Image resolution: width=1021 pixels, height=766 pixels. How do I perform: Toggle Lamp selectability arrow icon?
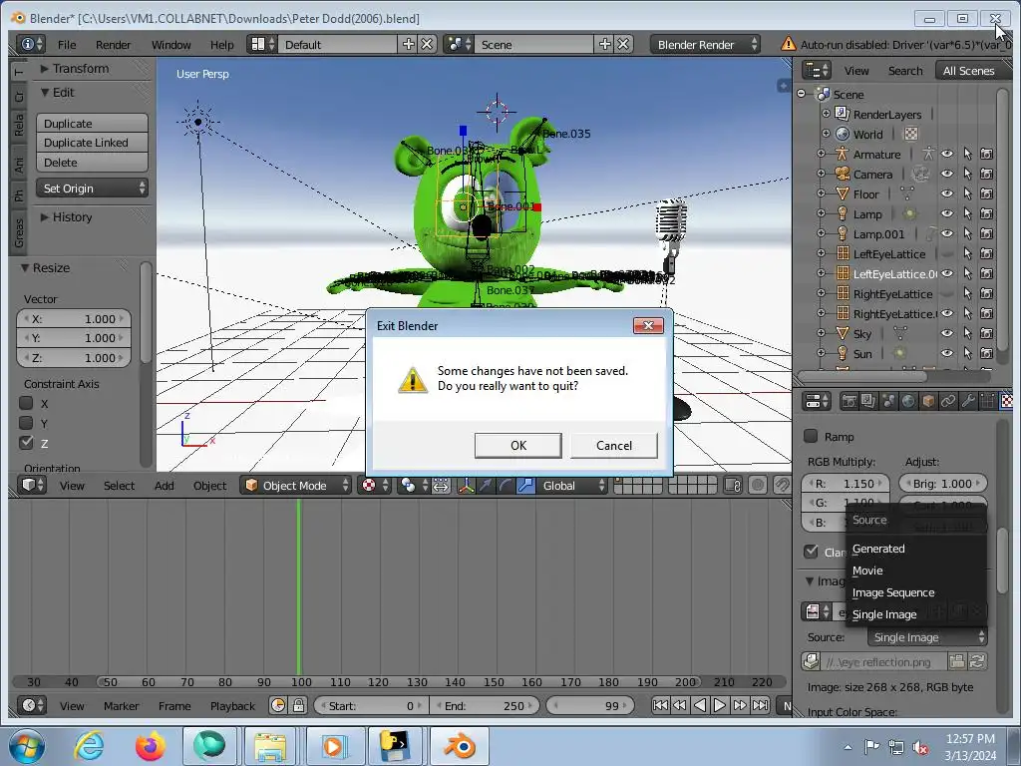967,213
